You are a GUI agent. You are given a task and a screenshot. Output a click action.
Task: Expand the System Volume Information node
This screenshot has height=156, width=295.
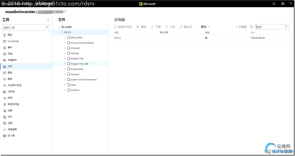[65, 80]
